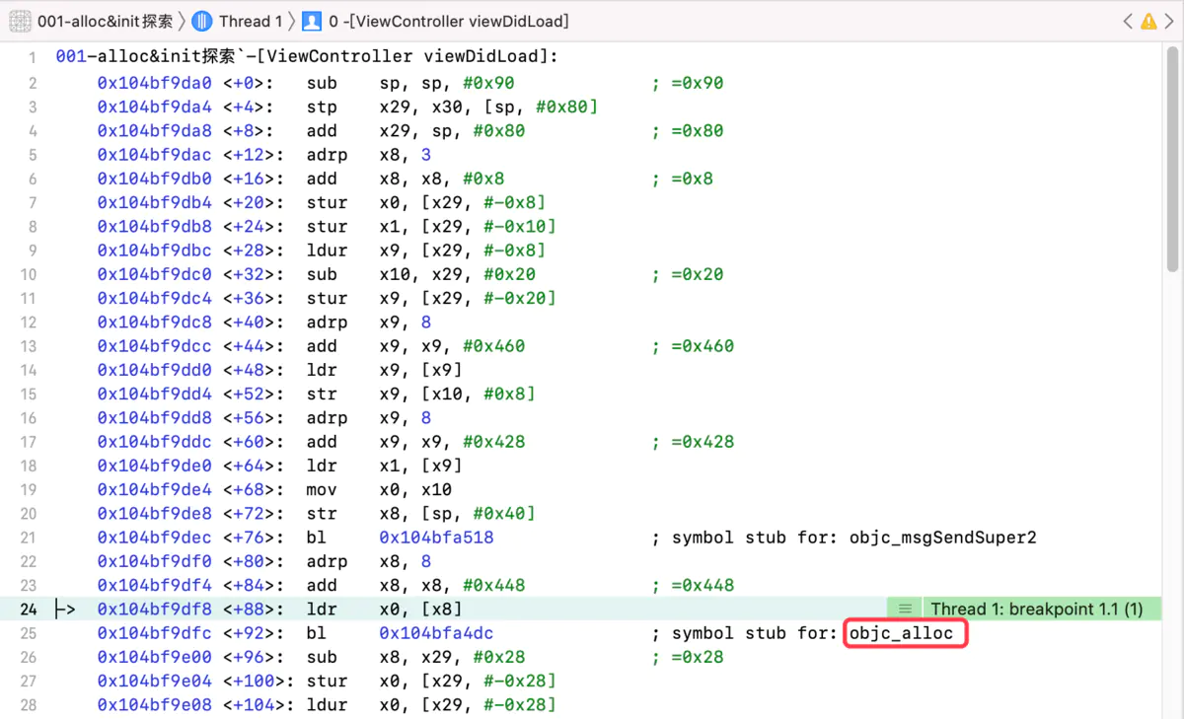Click the yellow warning triangle icon
This screenshot has width=1184, height=719.
1148,21
